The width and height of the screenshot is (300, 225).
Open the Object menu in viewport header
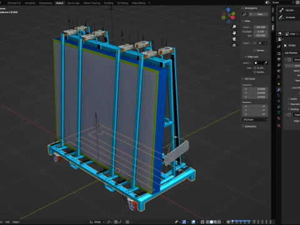coord(16,222)
